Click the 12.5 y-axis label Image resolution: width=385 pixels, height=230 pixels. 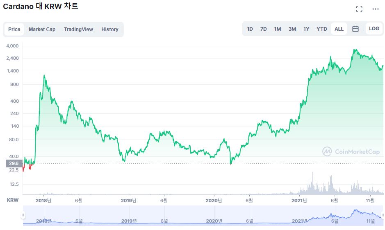(x=14, y=184)
